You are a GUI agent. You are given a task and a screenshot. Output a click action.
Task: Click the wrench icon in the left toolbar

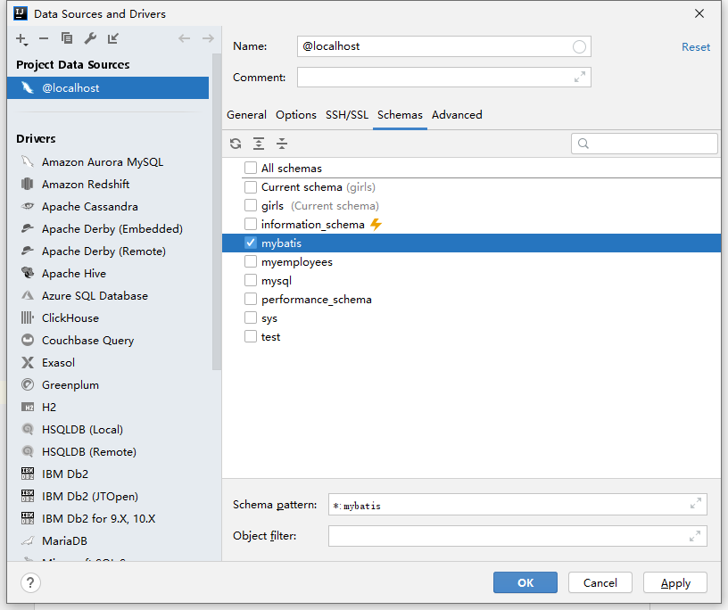tap(90, 38)
